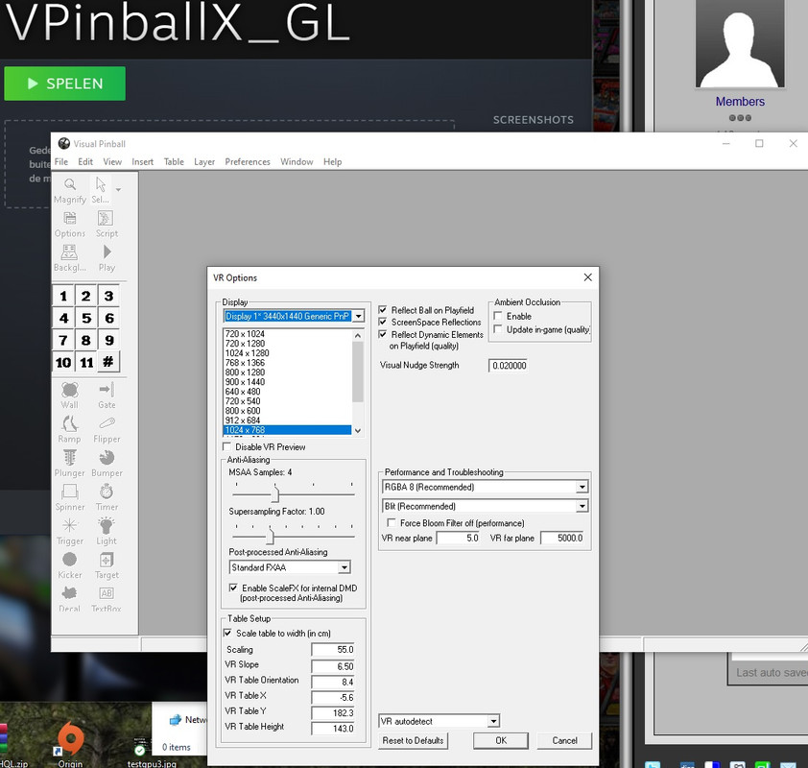Check Disable VR Preview

coord(226,446)
